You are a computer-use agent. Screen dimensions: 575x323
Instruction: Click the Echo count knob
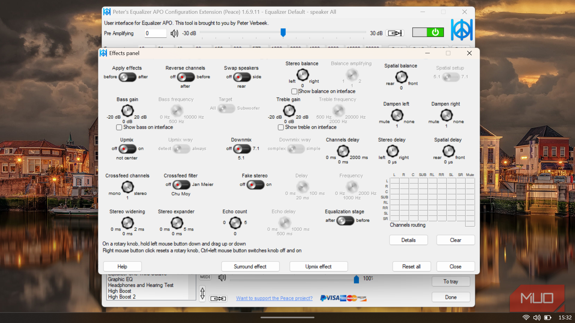coord(235,223)
